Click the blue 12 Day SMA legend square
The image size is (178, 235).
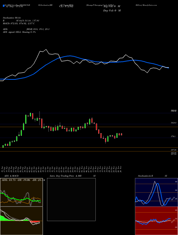[x=4, y=6]
